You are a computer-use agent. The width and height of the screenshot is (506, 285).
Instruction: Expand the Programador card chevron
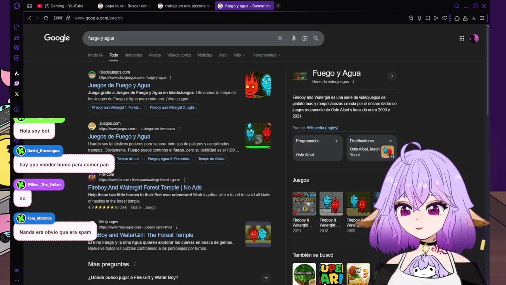pos(336,141)
